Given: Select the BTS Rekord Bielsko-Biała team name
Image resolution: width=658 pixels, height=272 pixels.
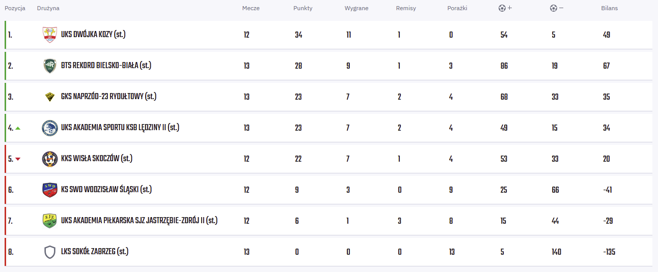Looking at the screenshot, I should coord(106,66).
